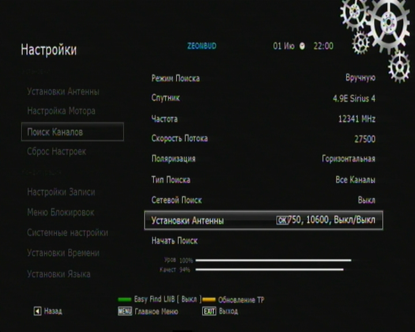This screenshot has width=415, height=332.
Task: Toggle the Поляризация Горизонтальная value
Action: coord(348,159)
